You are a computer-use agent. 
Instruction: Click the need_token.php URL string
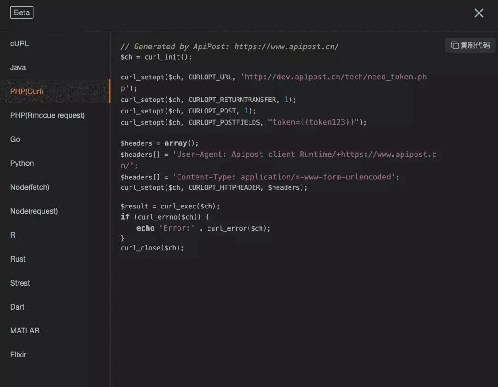click(x=333, y=77)
